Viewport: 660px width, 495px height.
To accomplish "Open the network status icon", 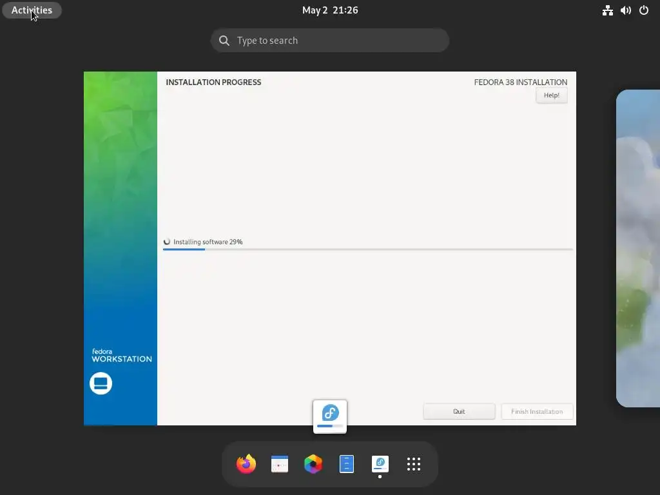I will point(607,10).
